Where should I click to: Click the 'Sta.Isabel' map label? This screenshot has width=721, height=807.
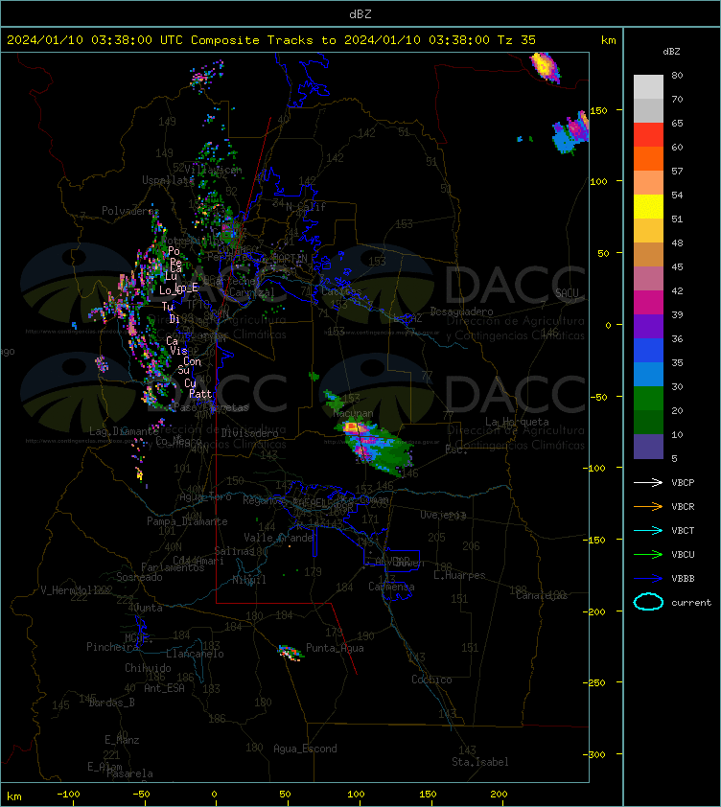coord(480,762)
